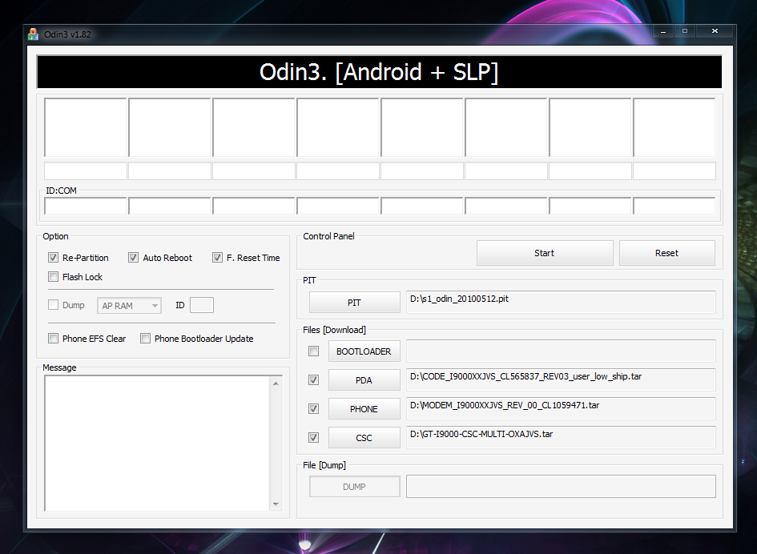Click the File Dump path field
The height and width of the screenshot is (554, 757).
561,487
